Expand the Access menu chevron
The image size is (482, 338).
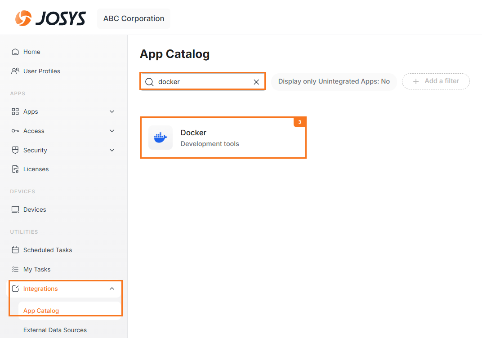(112, 131)
